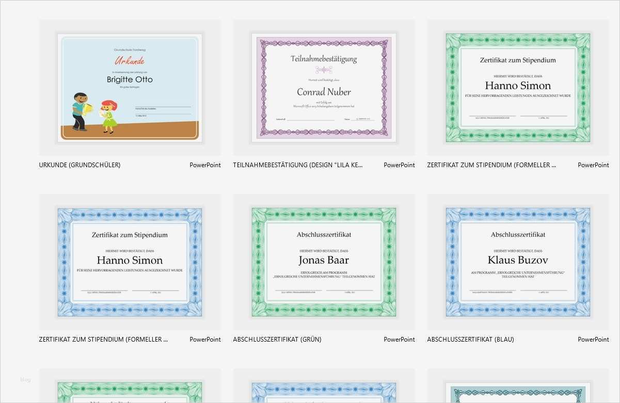Choose the green Zertifikat zum Stipendium thumbnail
Image resolution: width=620 pixels, height=403 pixels.
pyautogui.click(x=518, y=88)
